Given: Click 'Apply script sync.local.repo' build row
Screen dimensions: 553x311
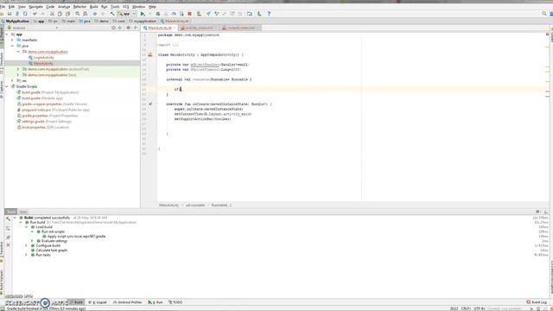Looking at the screenshot, I should pyautogui.click(x=77, y=236).
